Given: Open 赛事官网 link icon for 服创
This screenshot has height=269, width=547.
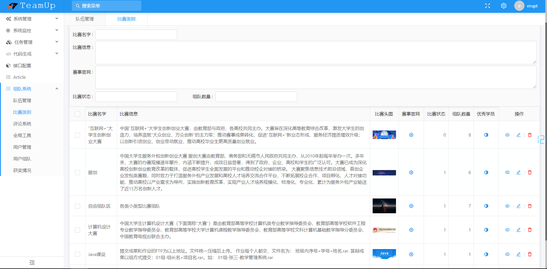Looking at the screenshot, I should point(411,172).
